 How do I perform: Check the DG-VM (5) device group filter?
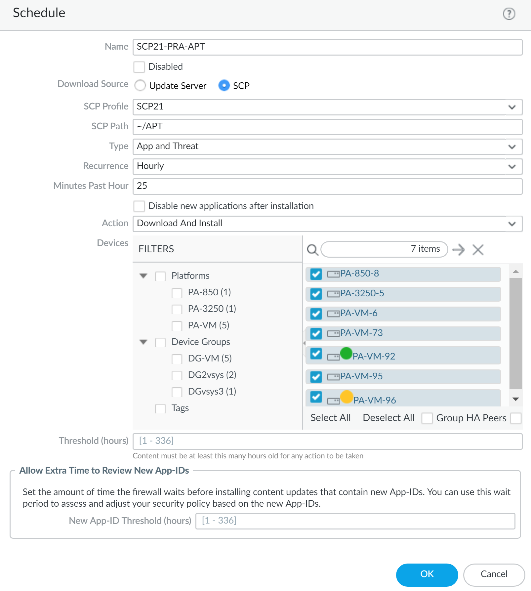point(177,359)
